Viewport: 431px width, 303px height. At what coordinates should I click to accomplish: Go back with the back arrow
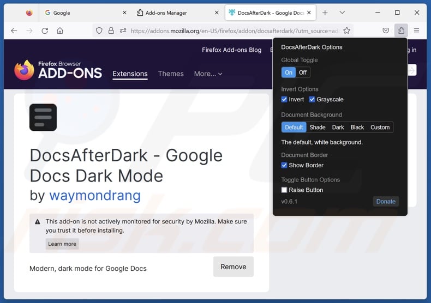(x=14, y=31)
